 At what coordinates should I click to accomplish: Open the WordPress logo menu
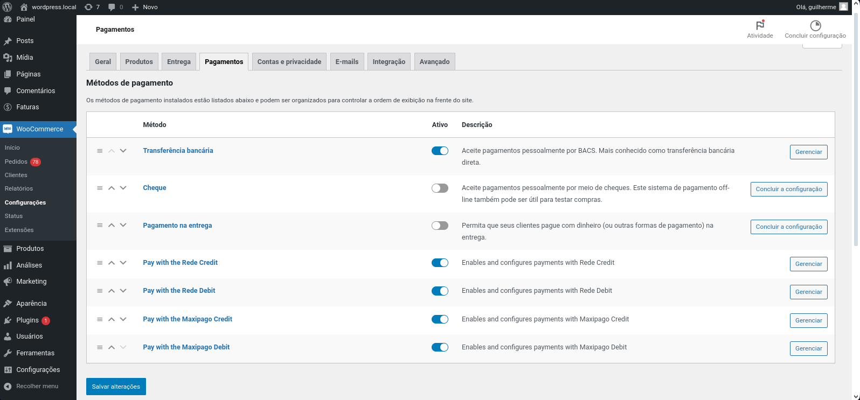8,7
